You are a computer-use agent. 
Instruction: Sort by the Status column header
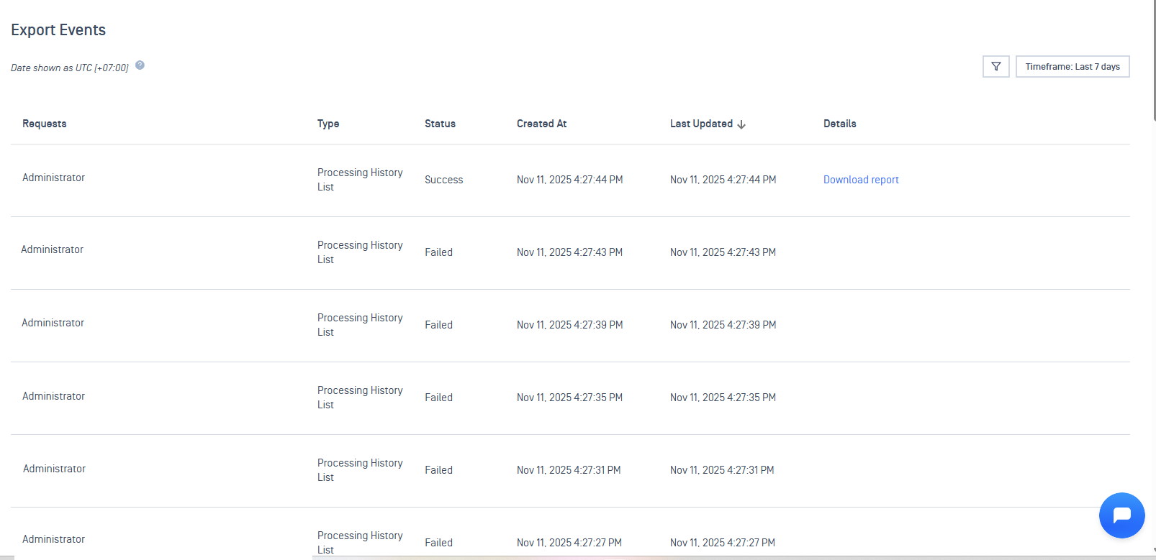pos(440,124)
